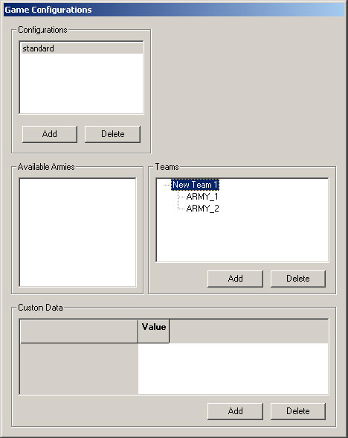
Task: Click the empty first column header in Custom Data
Action: [x=79, y=331]
